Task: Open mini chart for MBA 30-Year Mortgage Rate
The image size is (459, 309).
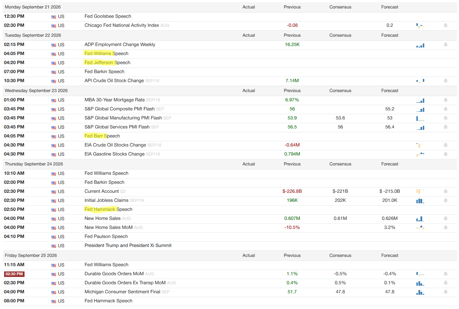Action: 420,100
